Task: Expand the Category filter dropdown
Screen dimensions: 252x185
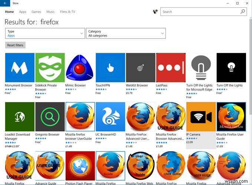Action: click(x=126, y=33)
